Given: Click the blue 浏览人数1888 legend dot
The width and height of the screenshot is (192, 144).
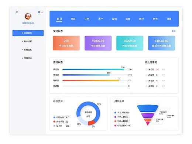Looking at the screenshot, I should (x=115, y=113).
